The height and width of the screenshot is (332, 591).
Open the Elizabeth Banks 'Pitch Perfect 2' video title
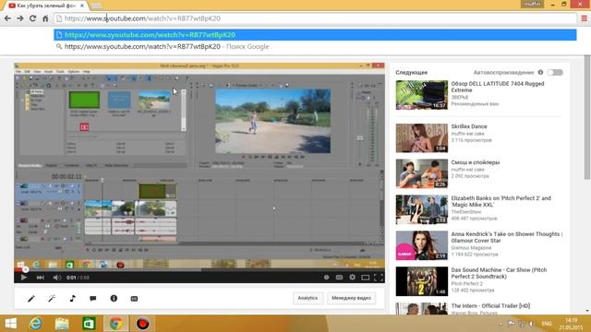(x=501, y=201)
